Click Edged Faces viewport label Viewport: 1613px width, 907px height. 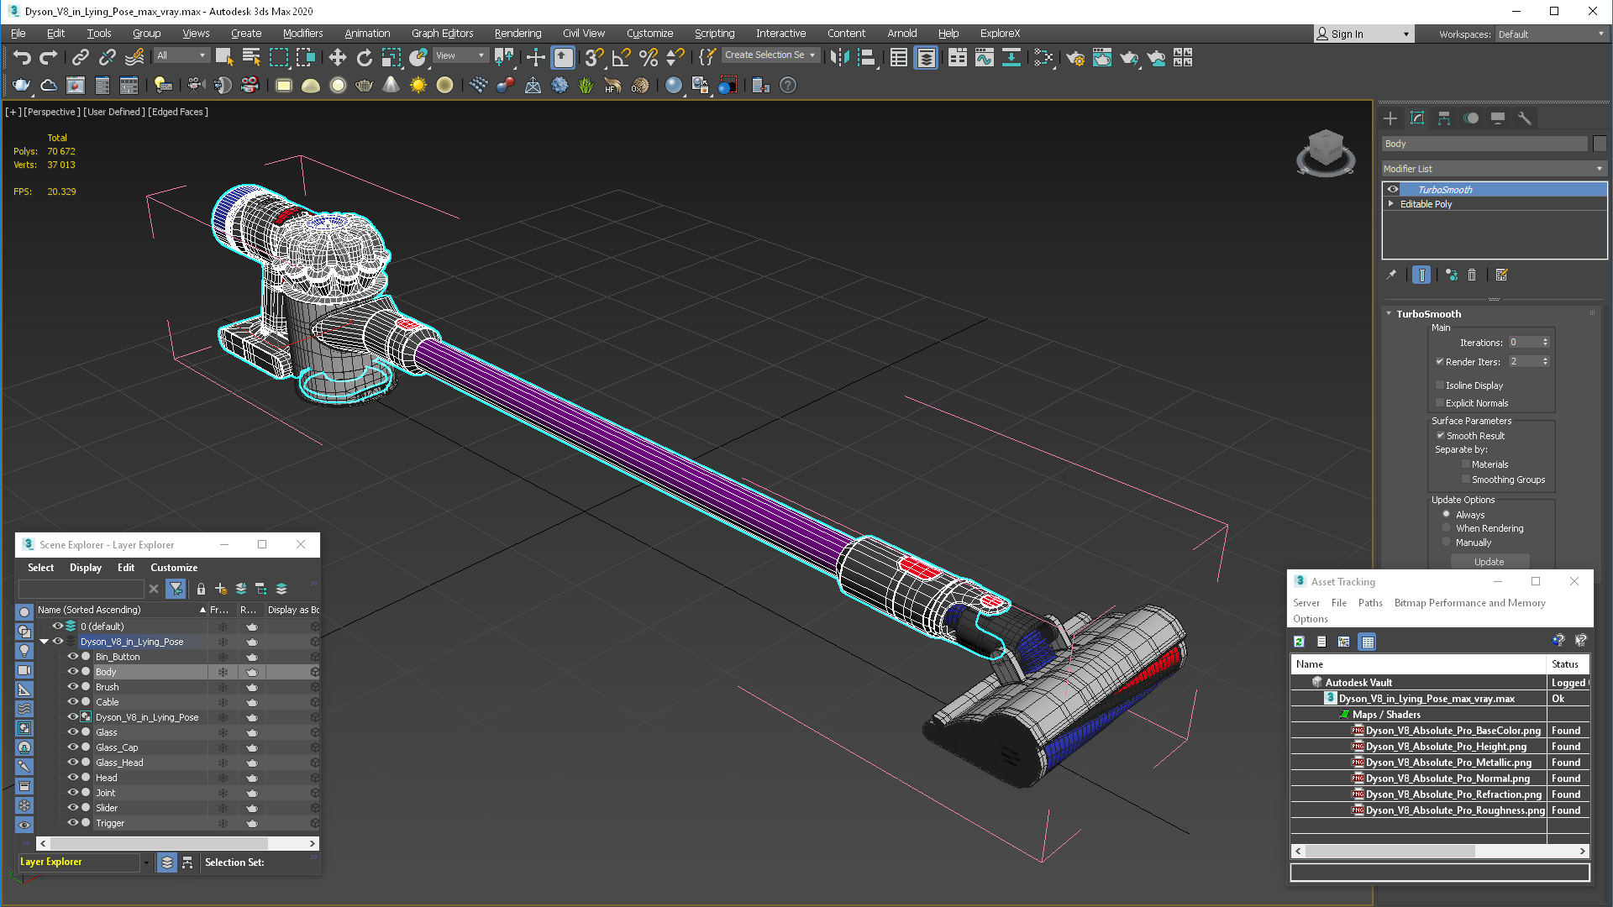pos(178,112)
